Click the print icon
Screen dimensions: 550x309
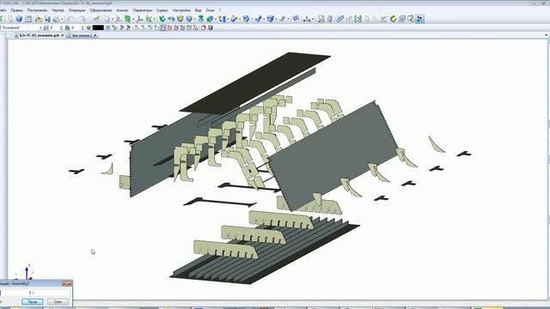(56, 19)
